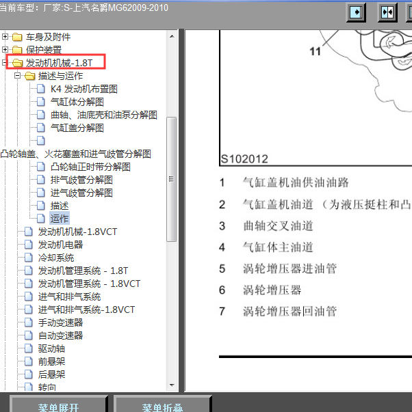Viewport: 412px width, 412px height.
Task: Open 发动机机械-1.8VCT section
Action: coord(77,232)
